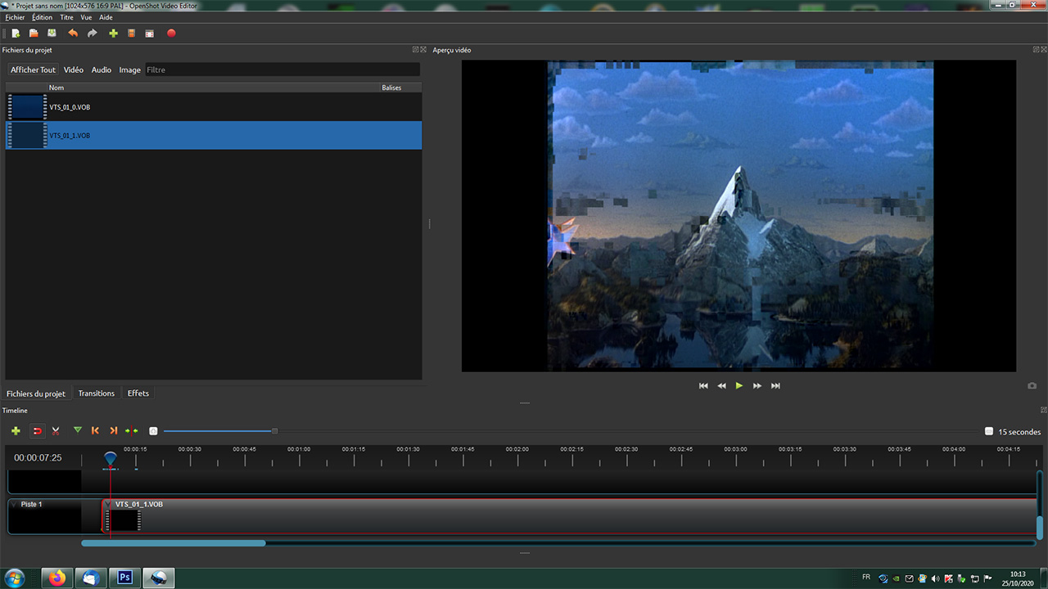Open the Aide menu
The height and width of the screenshot is (589, 1048).
pos(106,17)
